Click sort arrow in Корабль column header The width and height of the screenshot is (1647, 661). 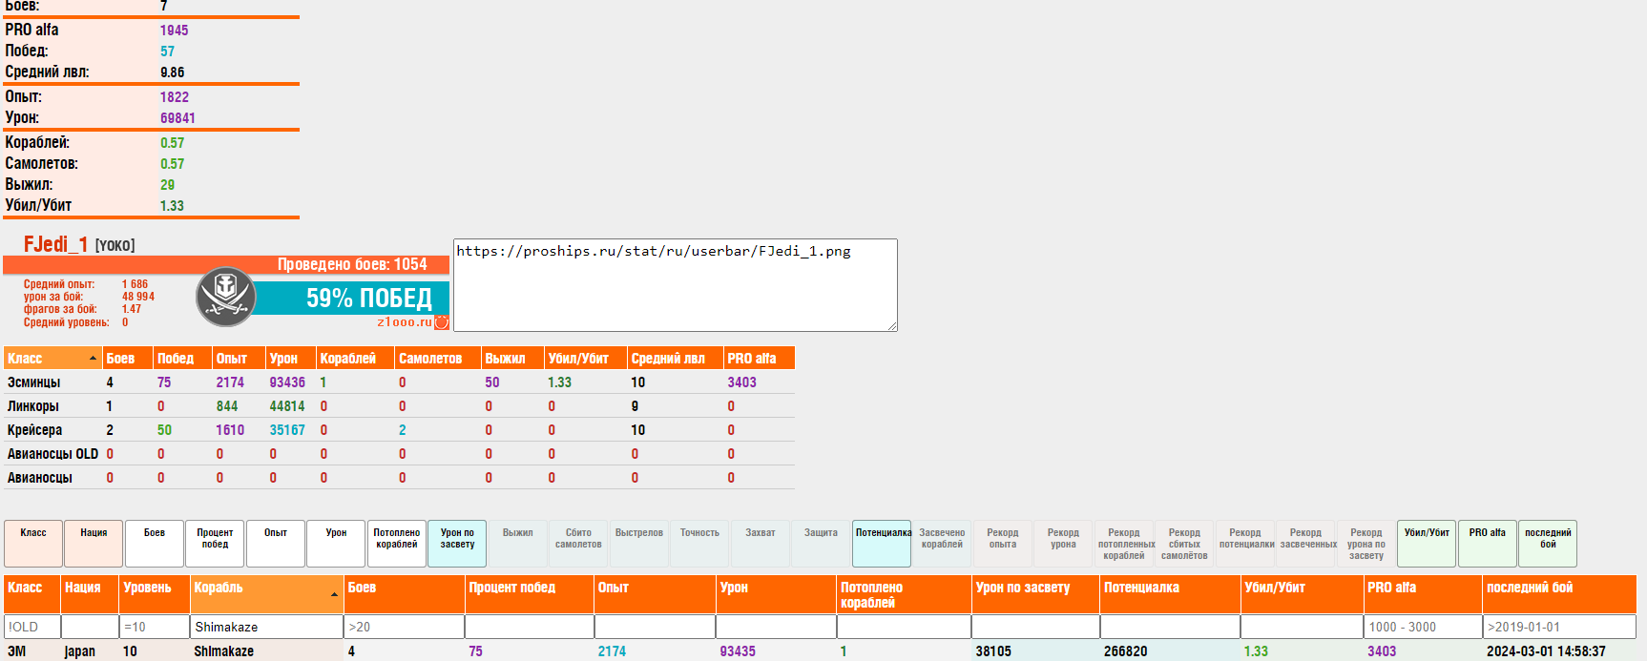click(x=334, y=594)
